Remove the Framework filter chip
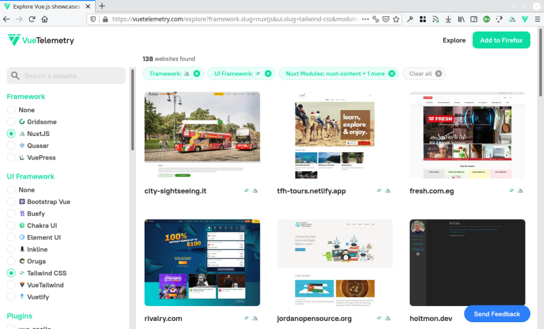 click(x=197, y=74)
